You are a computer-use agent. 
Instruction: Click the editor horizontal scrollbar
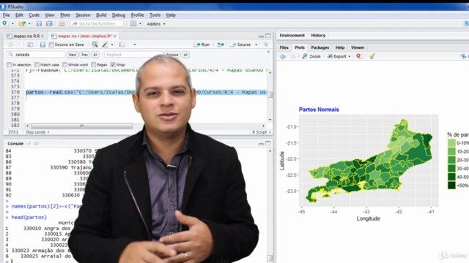click(x=81, y=126)
